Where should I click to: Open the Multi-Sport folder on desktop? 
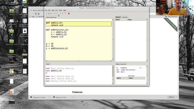point(12,41)
